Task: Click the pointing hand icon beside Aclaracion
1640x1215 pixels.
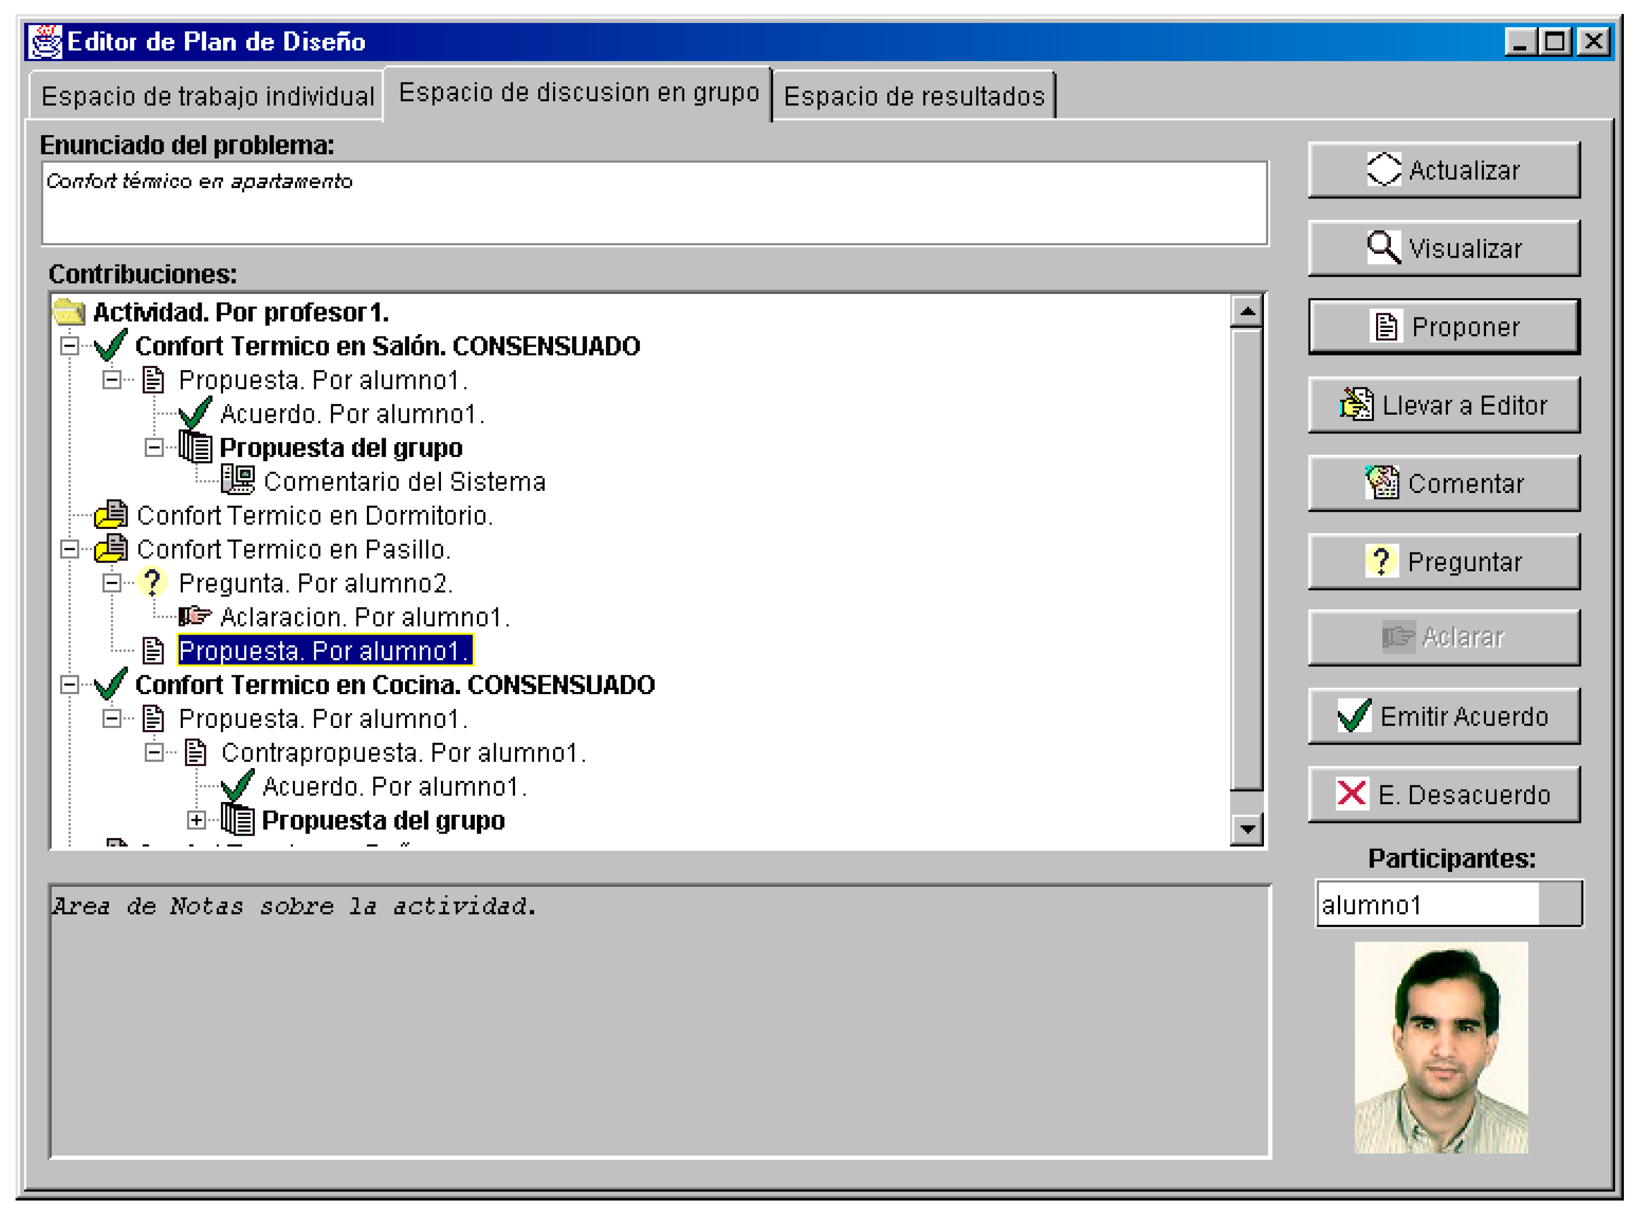Action: click(x=195, y=617)
